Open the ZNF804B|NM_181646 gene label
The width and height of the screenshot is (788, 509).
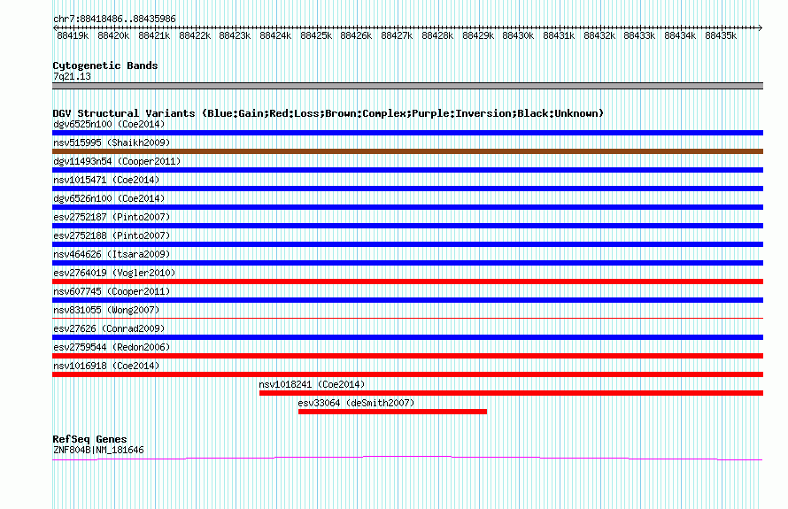[x=98, y=451]
